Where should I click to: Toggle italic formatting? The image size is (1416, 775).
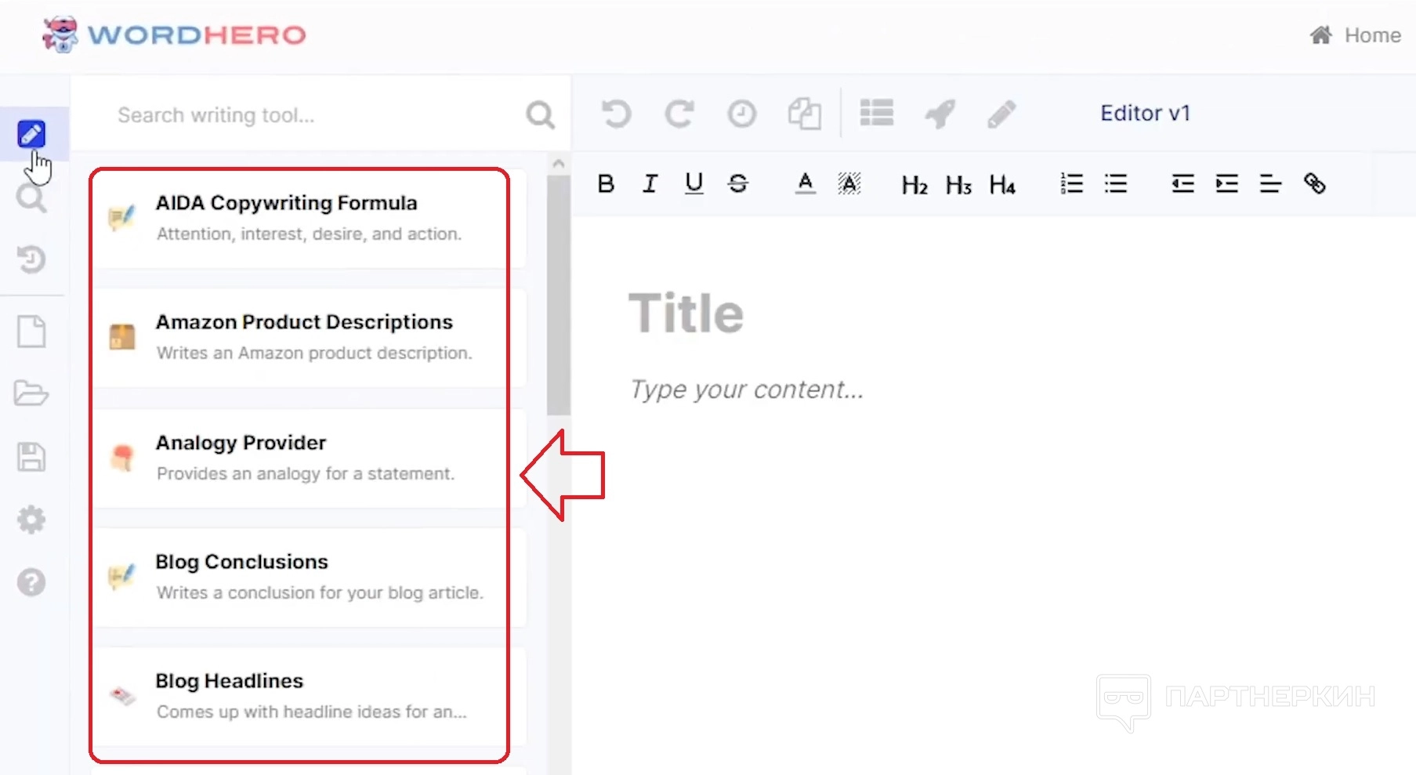(650, 183)
